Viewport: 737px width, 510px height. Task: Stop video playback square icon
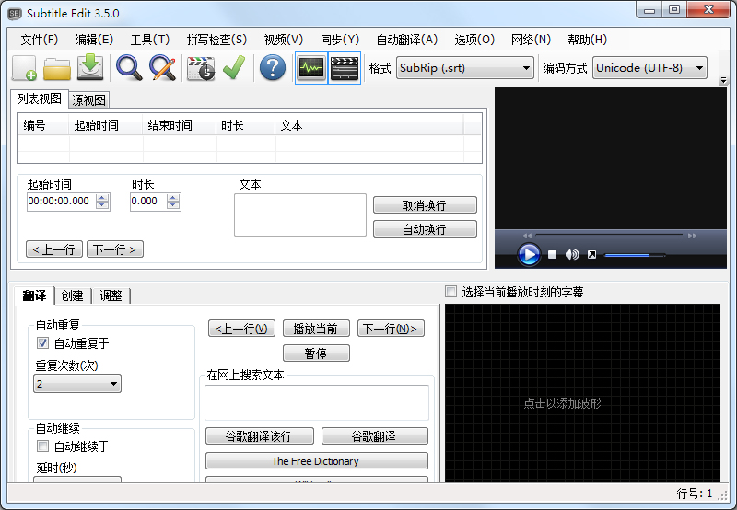(x=552, y=254)
